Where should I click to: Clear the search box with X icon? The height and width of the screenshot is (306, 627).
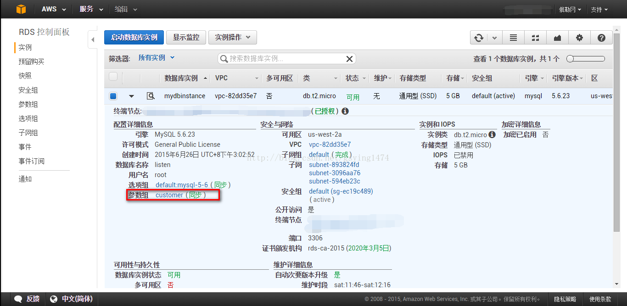[349, 59]
